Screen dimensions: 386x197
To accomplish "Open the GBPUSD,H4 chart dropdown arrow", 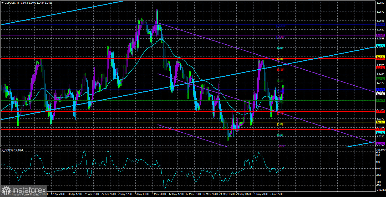I will (2, 2).
